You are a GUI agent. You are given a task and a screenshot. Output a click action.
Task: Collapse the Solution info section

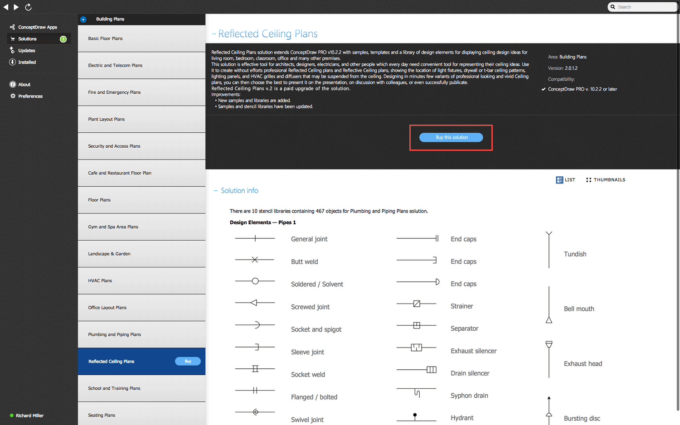(216, 191)
